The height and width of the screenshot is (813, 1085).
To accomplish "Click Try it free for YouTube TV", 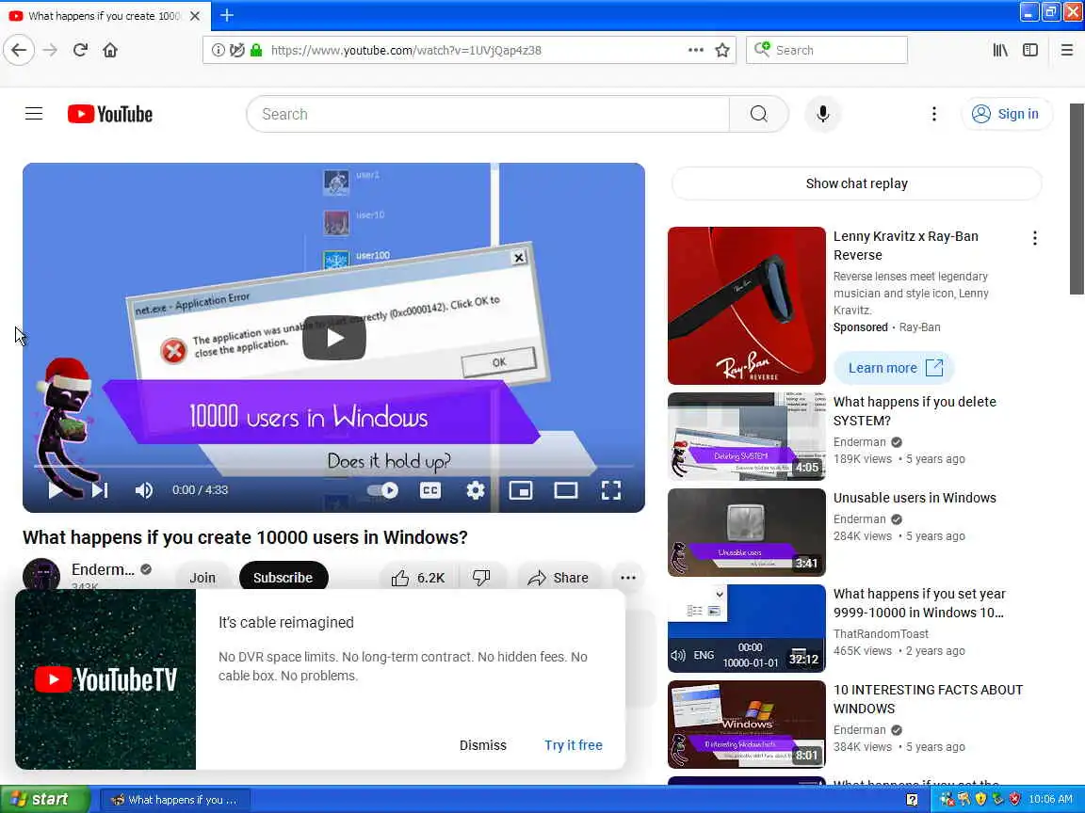I will click(x=573, y=745).
